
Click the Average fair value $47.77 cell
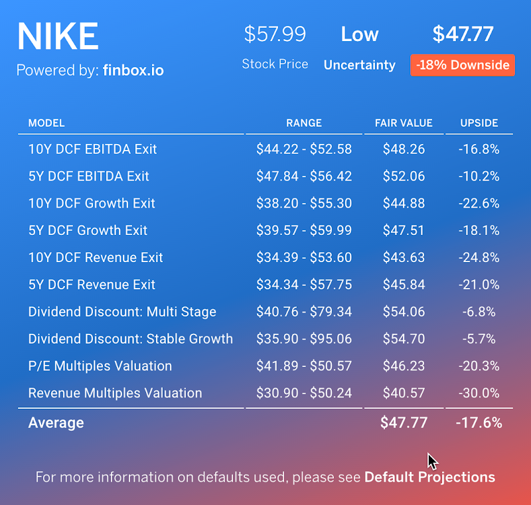404,423
